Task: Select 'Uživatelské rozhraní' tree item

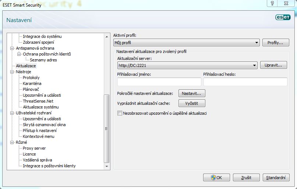Action: [x=33, y=113]
